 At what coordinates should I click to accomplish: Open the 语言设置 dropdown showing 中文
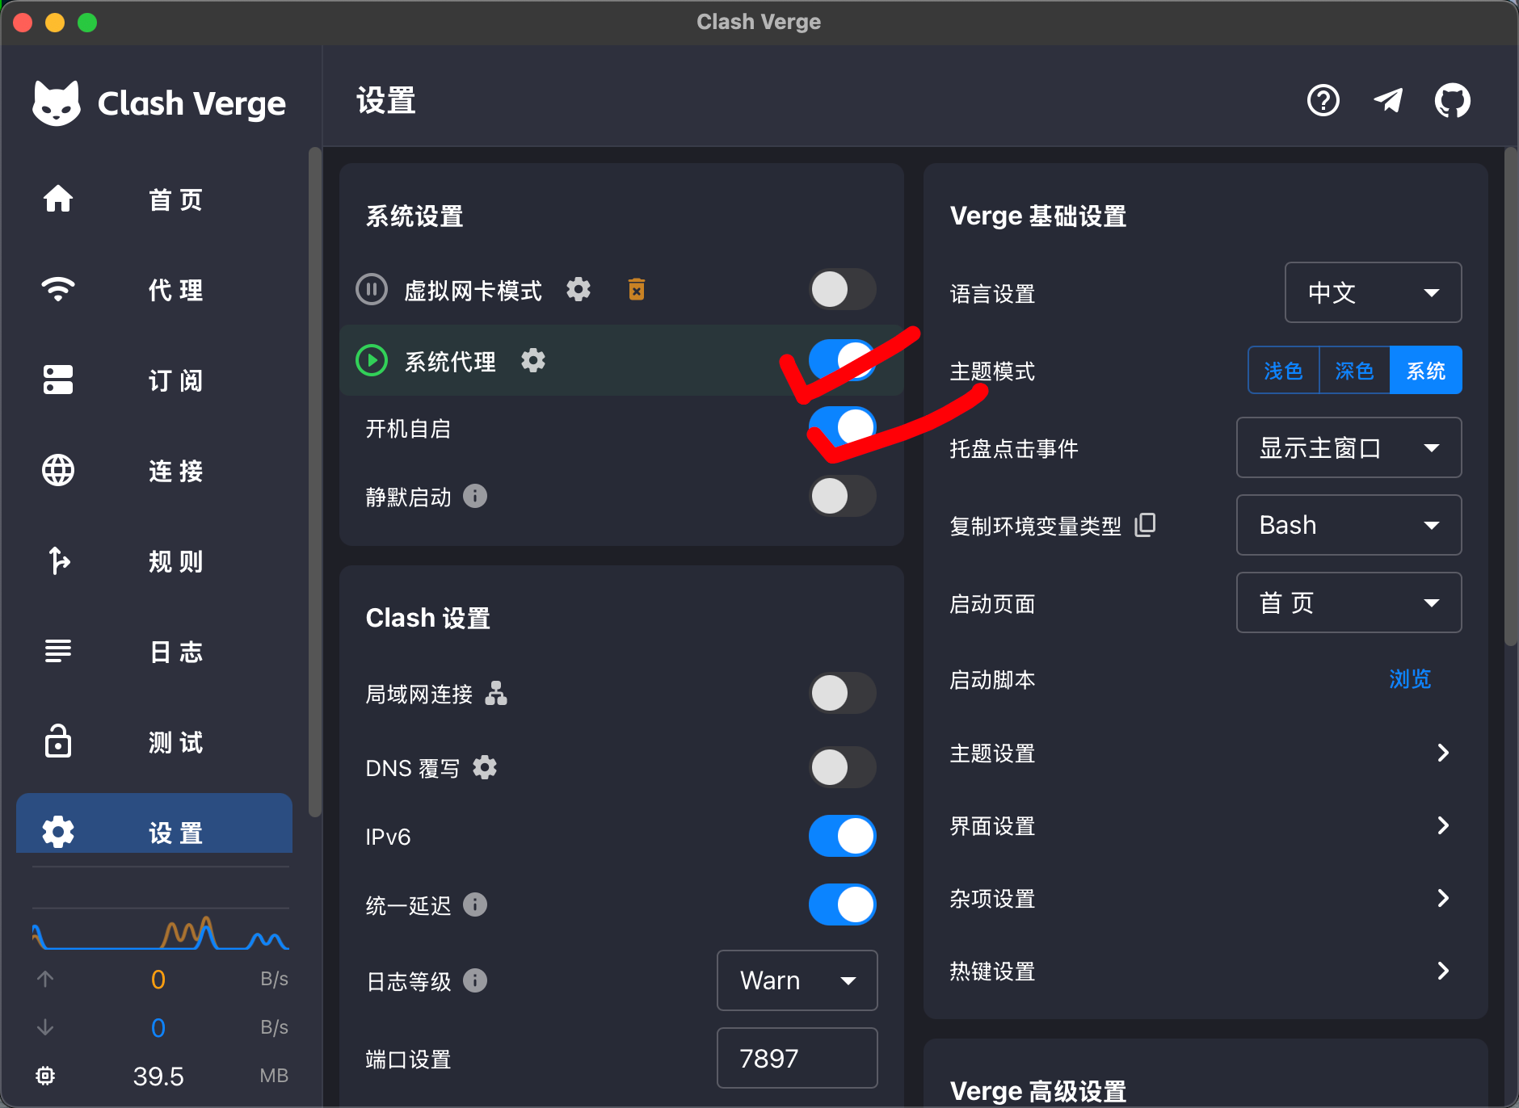pyautogui.click(x=1373, y=292)
